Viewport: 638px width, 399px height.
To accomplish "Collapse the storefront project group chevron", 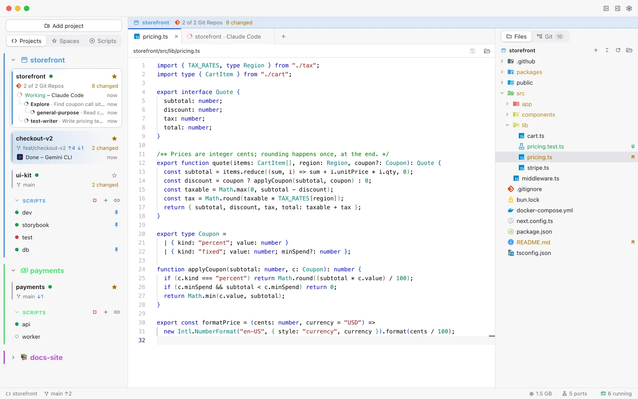I will [x=13, y=60].
